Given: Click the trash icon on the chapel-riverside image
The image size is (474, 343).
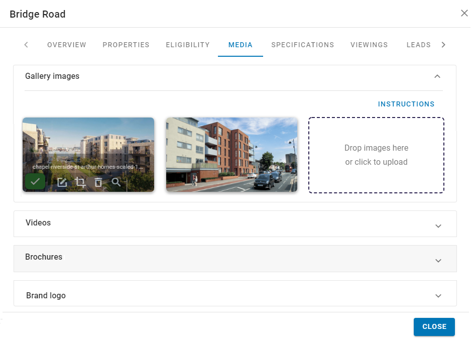Looking at the screenshot, I should (x=98, y=182).
